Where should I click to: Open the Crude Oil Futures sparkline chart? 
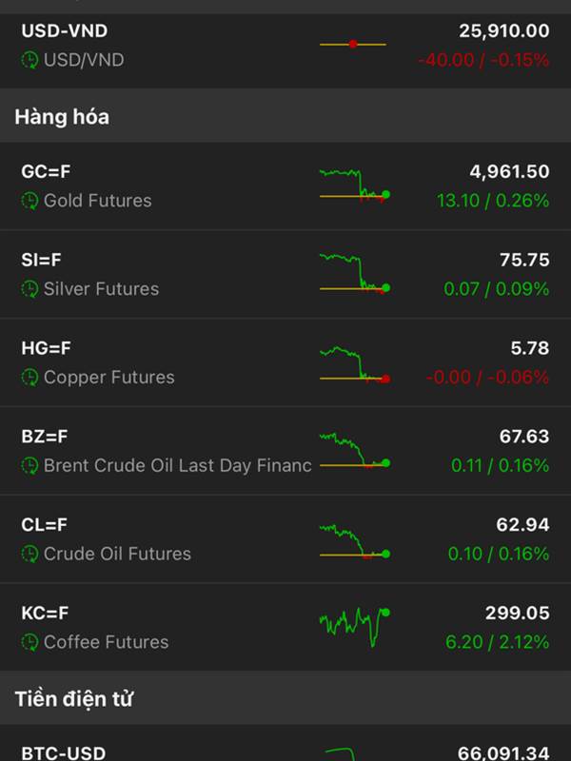pyautogui.click(x=354, y=540)
